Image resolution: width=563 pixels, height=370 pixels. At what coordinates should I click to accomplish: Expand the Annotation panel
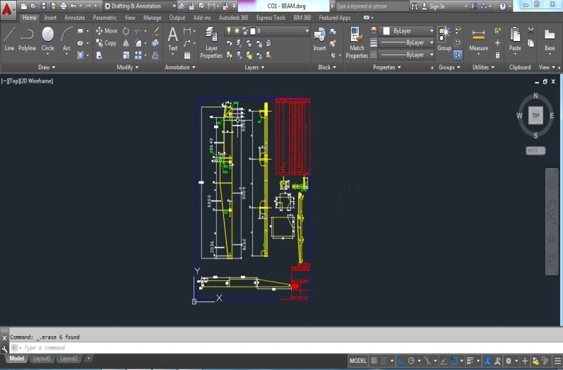180,67
